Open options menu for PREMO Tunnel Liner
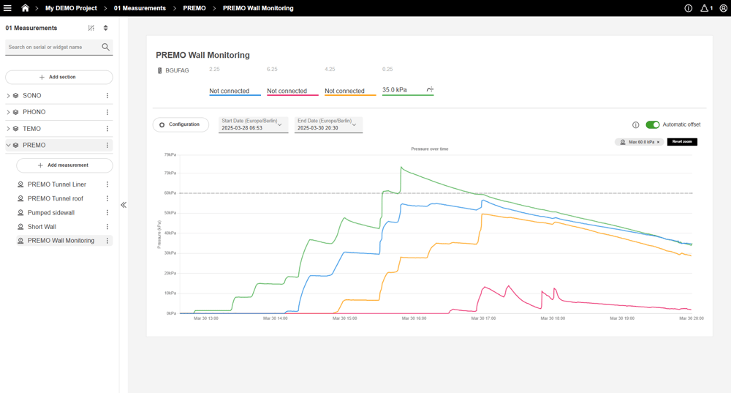The image size is (731, 393). tap(107, 184)
